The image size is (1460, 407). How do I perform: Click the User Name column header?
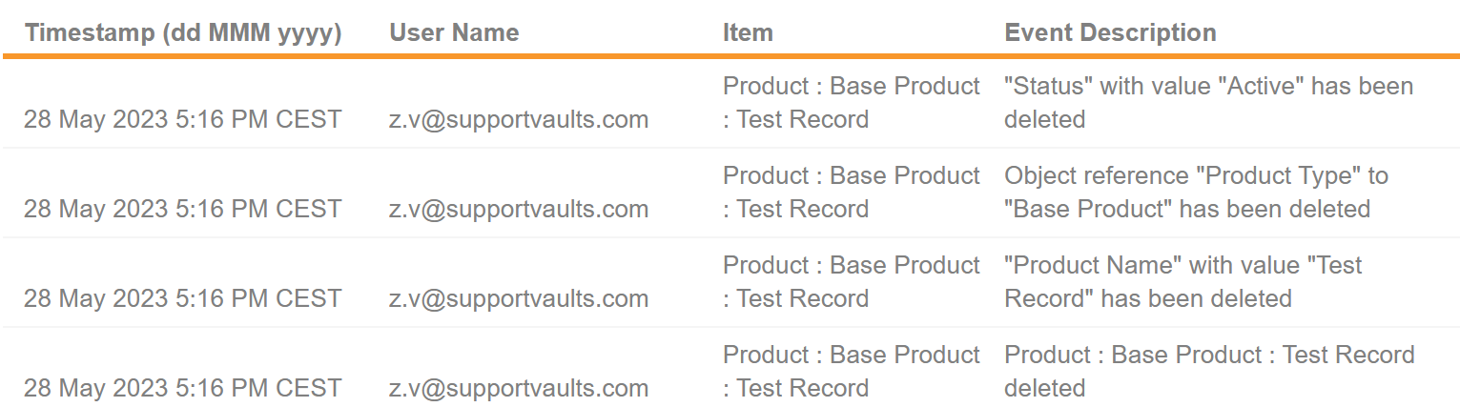tap(454, 33)
